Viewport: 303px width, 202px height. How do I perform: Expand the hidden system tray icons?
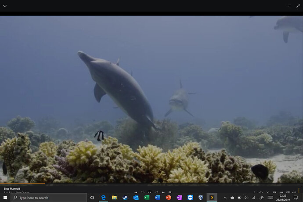tap(225, 198)
